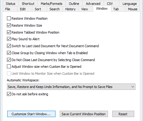The height and width of the screenshot is (121, 143).
Task: Uncheck Restore Window Size option
Action: tap(9, 25)
